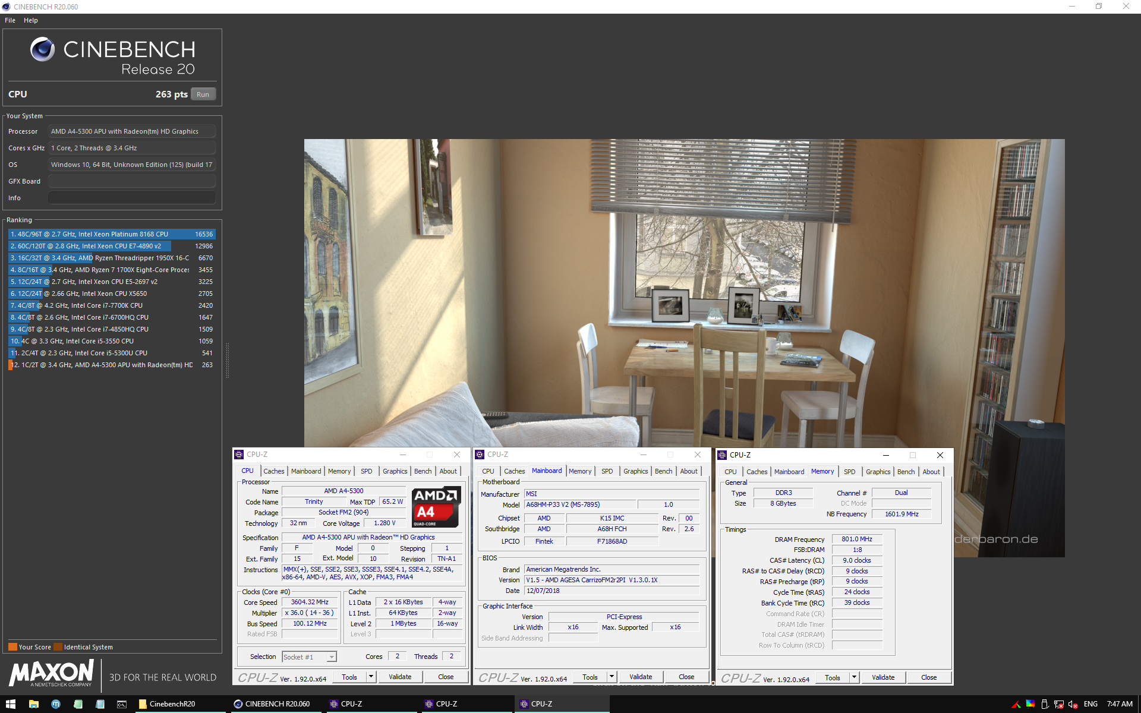
Task: Click the ENG language indicator
Action: tap(1090, 704)
